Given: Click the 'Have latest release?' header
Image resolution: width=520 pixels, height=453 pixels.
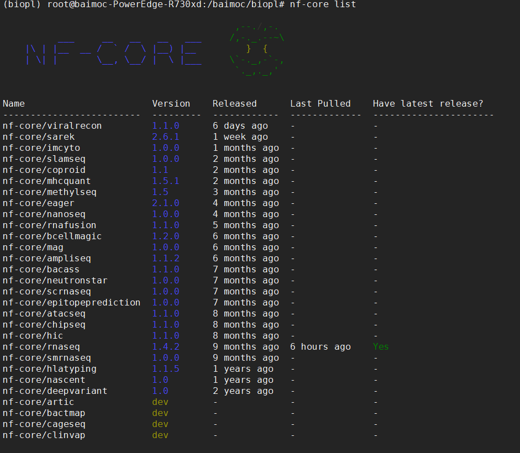Looking at the screenshot, I should pyautogui.click(x=428, y=103).
